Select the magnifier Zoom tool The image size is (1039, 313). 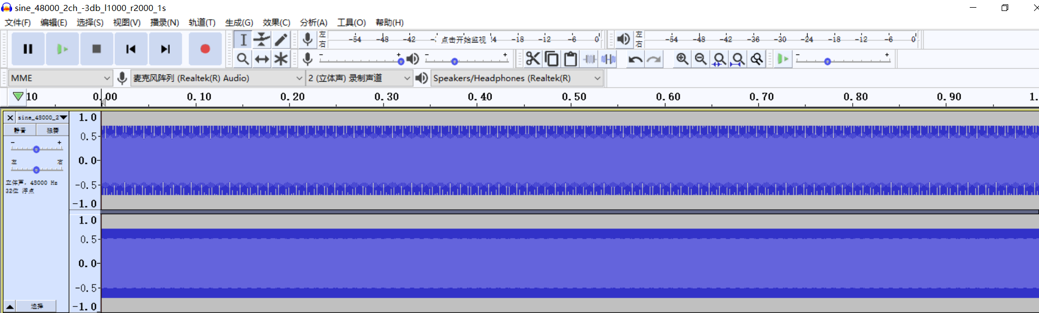point(243,59)
